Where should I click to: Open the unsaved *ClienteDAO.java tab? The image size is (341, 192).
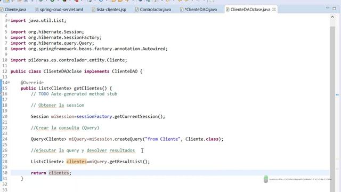pos(198,10)
